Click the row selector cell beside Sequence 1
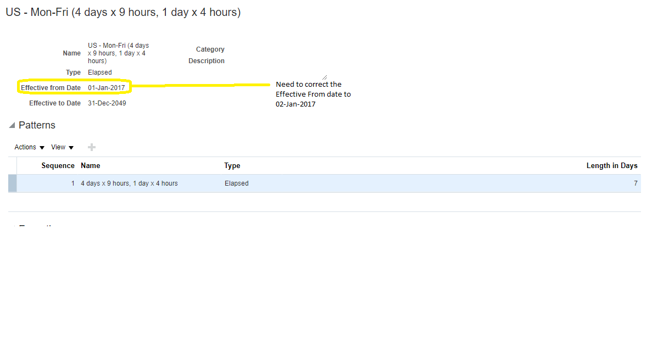Screen dimensions: 669x346 (x=12, y=183)
